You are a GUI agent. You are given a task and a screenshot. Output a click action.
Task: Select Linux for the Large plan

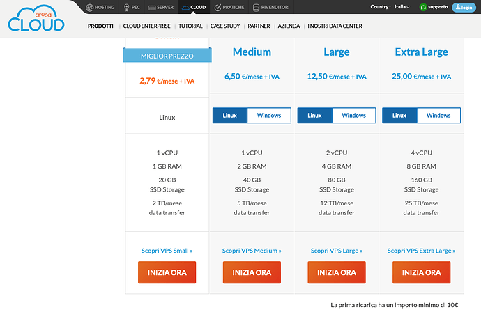314,115
